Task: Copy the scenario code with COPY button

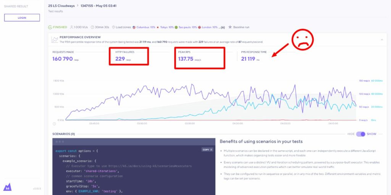Action: point(207,150)
